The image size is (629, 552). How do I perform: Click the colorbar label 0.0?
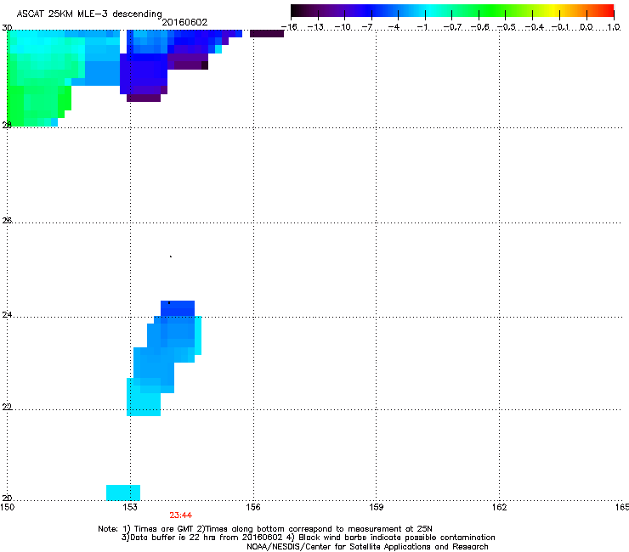point(586,27)
